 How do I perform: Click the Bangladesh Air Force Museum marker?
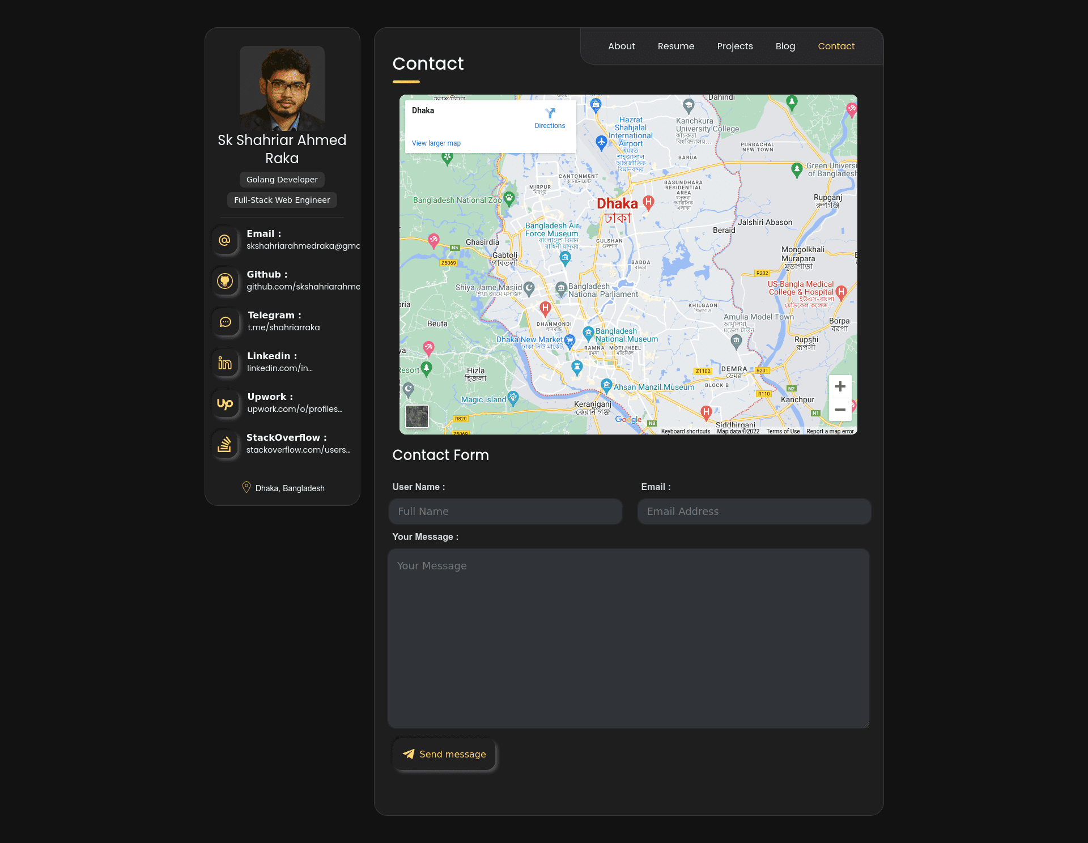[x=565, y=258]
